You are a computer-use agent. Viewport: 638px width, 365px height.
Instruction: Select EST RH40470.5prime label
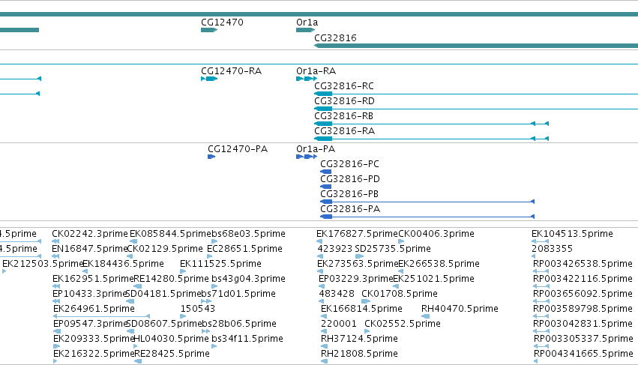tap(460, 309)
